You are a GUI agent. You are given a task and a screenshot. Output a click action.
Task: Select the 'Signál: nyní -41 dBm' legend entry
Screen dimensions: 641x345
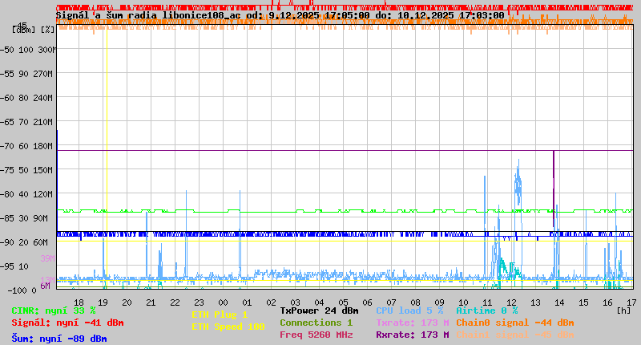pos(67,323)
